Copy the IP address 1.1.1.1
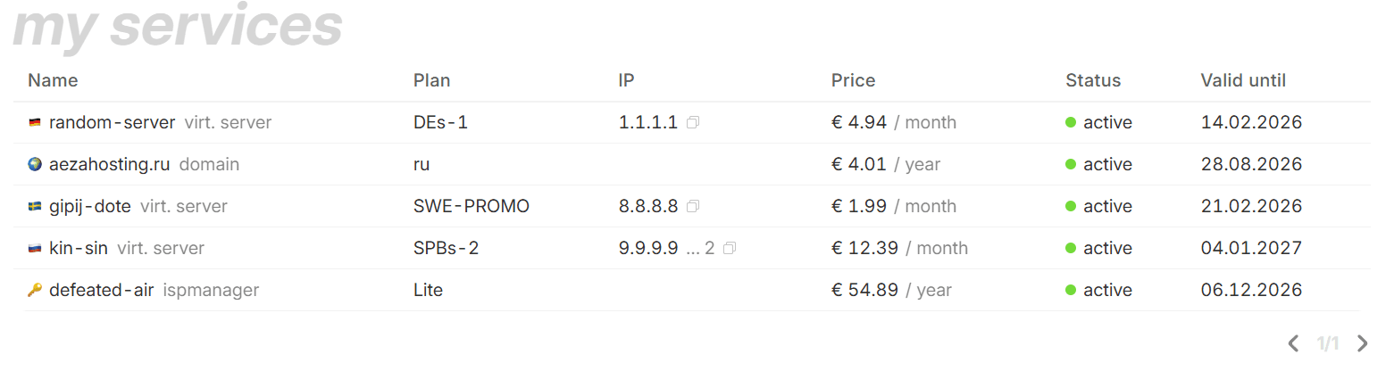Image resolution: width=1394 pixels, height=379 pixels. [x=693, y=123]
